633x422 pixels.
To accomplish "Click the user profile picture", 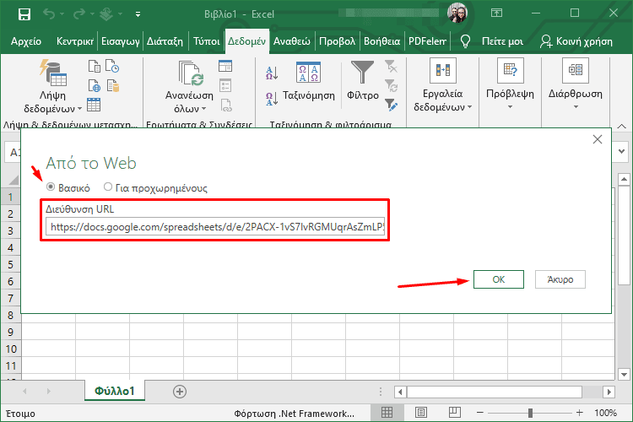I will [457, 12].
